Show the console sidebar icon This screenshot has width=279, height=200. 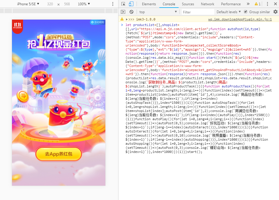(123, 12)
